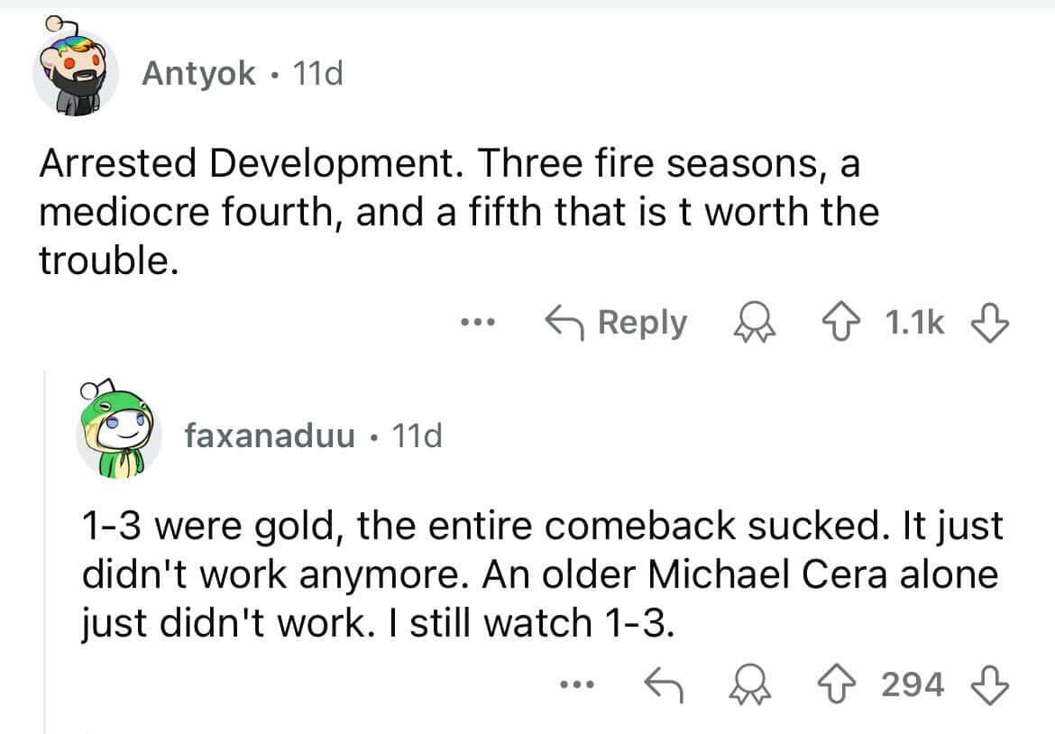The height and width of the screenshot is (734, 1055).
Task: Open Antyok's user profile link
Action: tap(198, 74)
